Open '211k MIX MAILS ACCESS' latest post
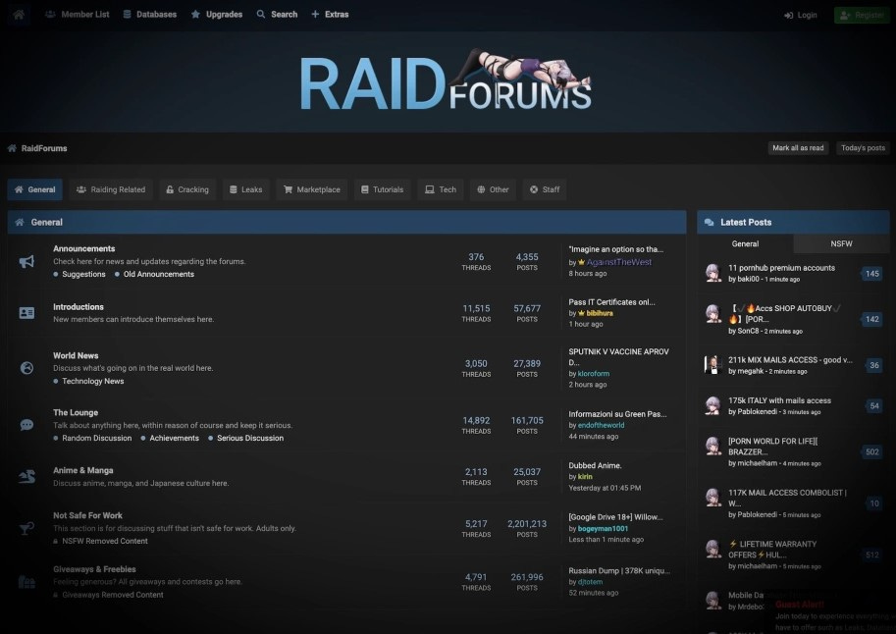Screen dimensions: 896x634 tap(790, 360)
